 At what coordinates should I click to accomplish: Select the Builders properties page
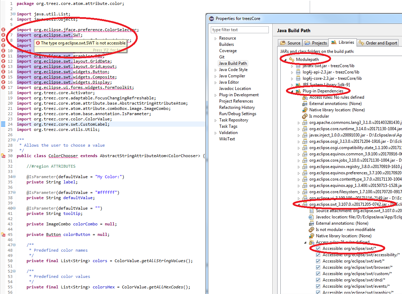227,44
